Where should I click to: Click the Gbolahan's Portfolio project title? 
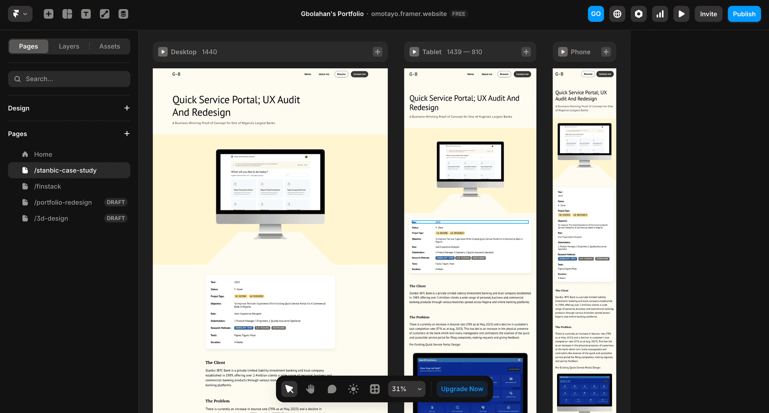tap(332, 14)
